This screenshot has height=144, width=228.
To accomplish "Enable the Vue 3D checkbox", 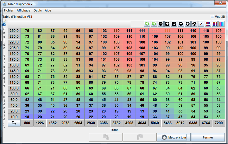I will 212,17.
